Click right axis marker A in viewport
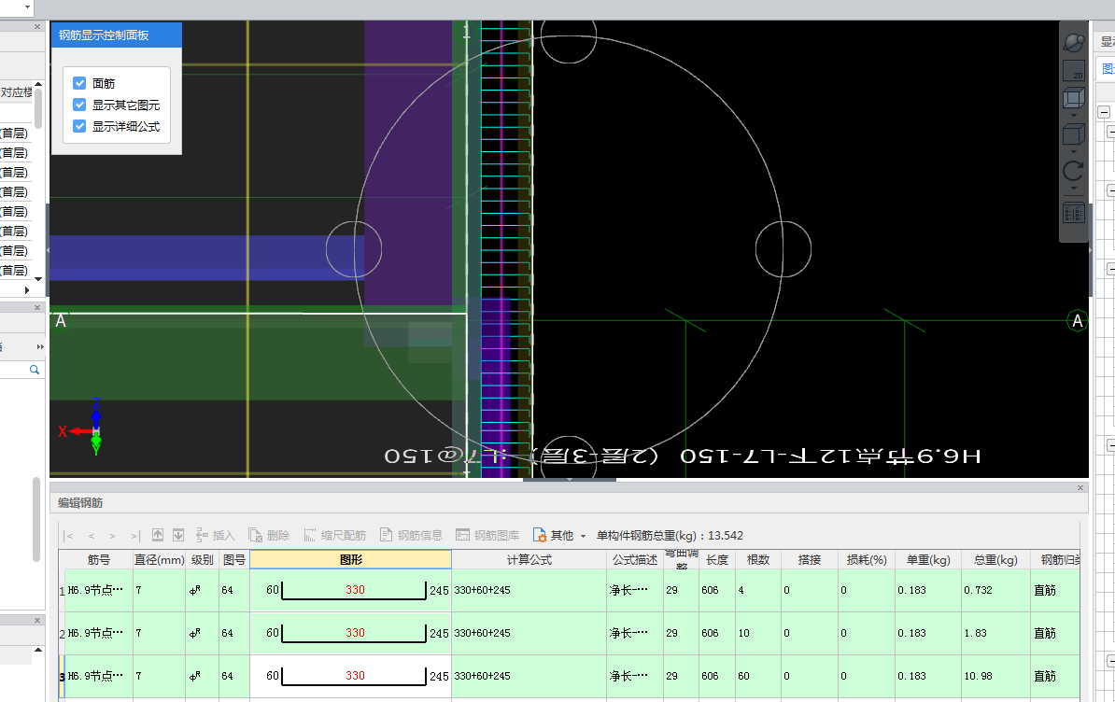This screenshot has width=1115, height=702. 1078,321
